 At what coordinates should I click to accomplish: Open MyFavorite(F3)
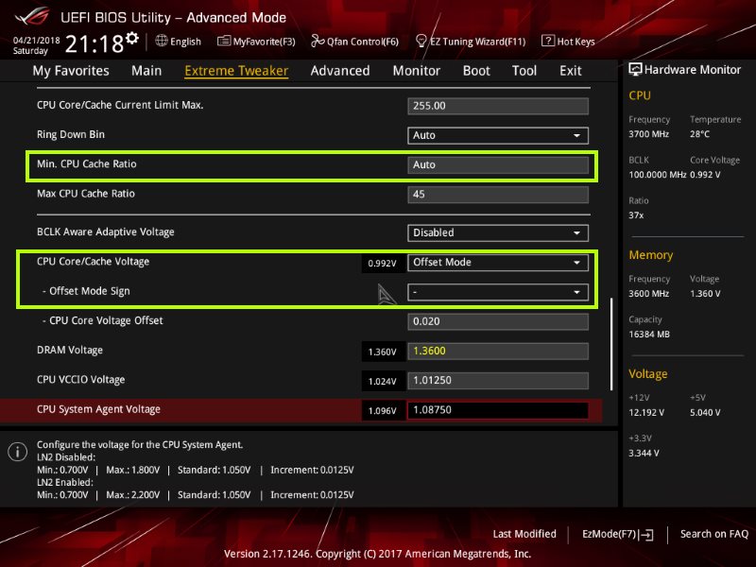pyautogui.click(x=256, y=42)
